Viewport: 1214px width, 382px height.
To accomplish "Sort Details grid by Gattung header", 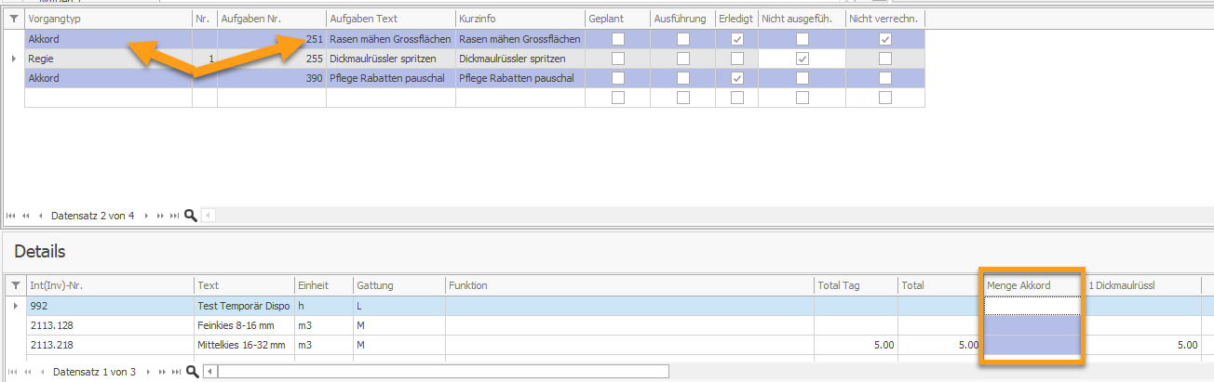I will tap(398, 285).
